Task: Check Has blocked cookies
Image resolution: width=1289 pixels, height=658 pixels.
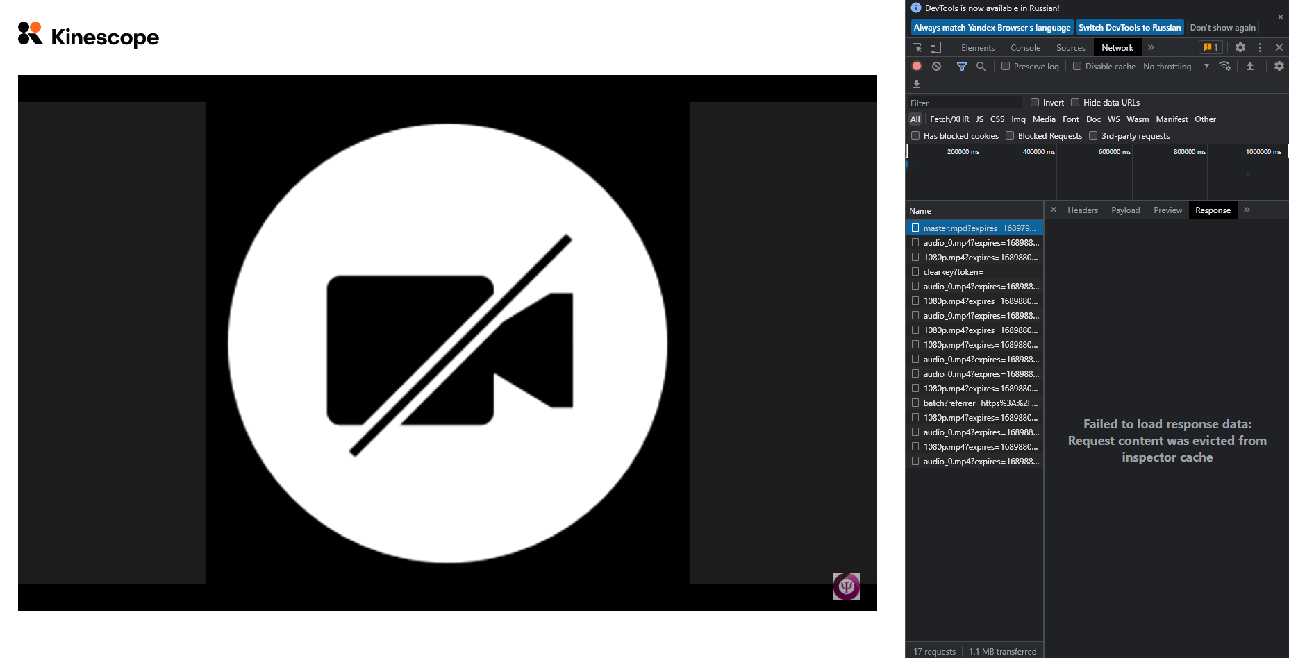Action: 915,135
